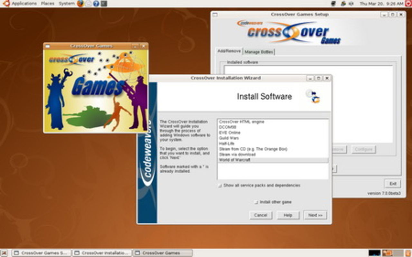This screenshot has width=412, height=257.
Task: Exit the CrossOver Games Setup window
Action: pyautogui.click(x=392, y=183)
